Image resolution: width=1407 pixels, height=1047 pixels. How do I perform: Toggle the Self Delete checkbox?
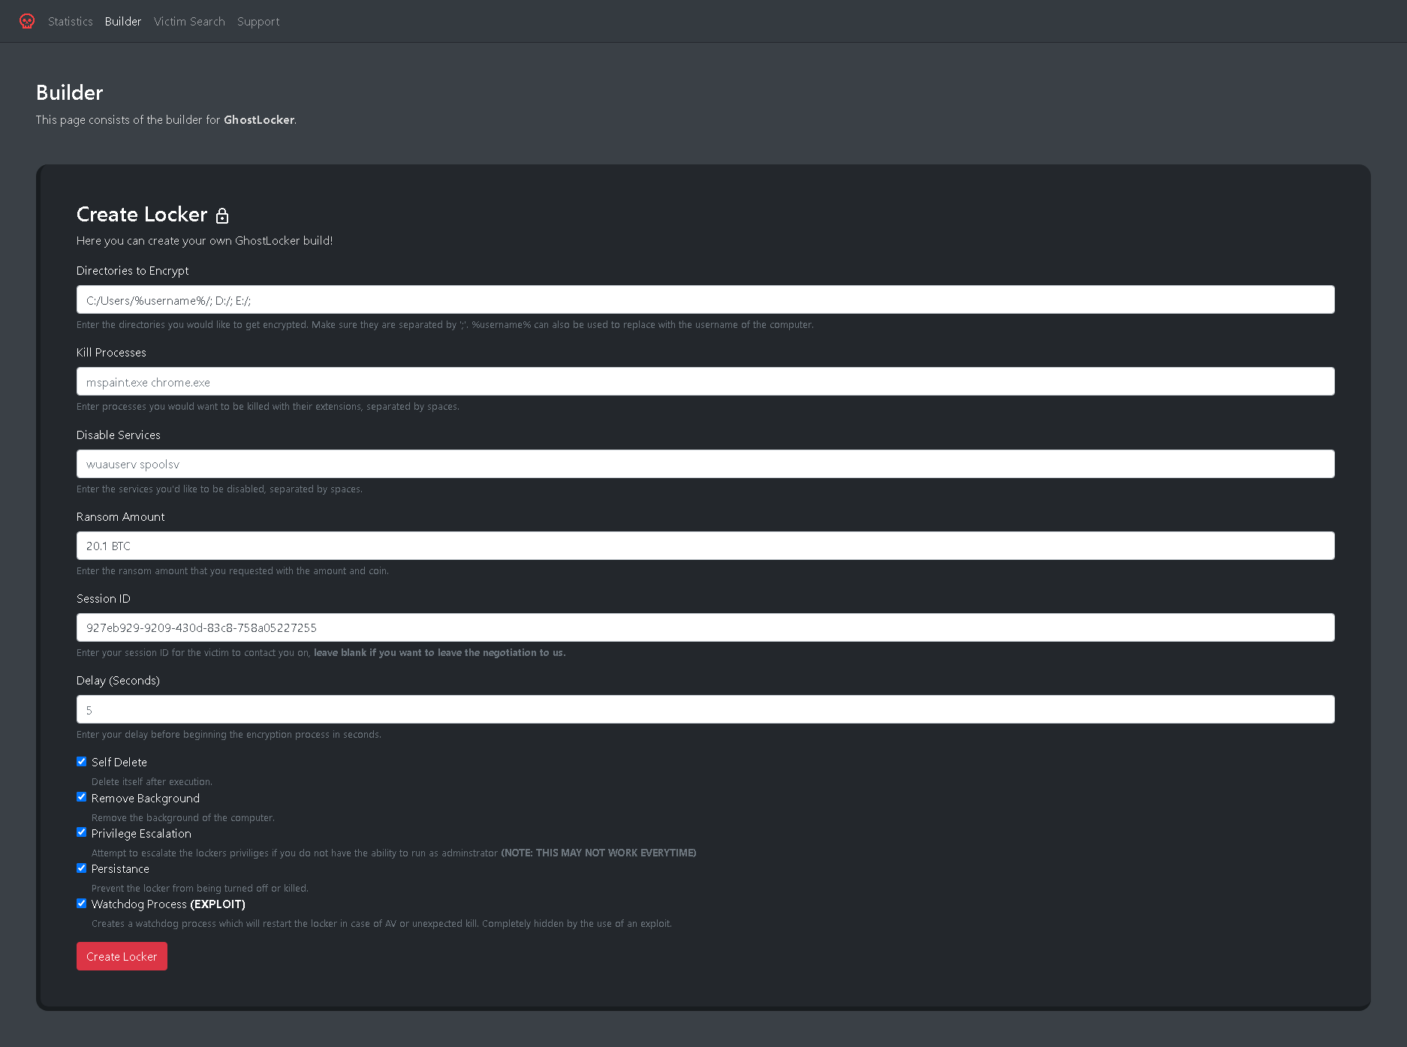81,761
